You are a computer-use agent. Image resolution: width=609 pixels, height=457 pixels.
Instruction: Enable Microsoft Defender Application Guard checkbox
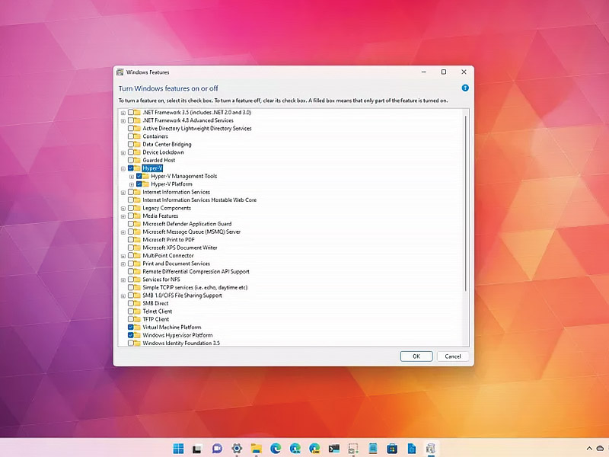[131, 224]
